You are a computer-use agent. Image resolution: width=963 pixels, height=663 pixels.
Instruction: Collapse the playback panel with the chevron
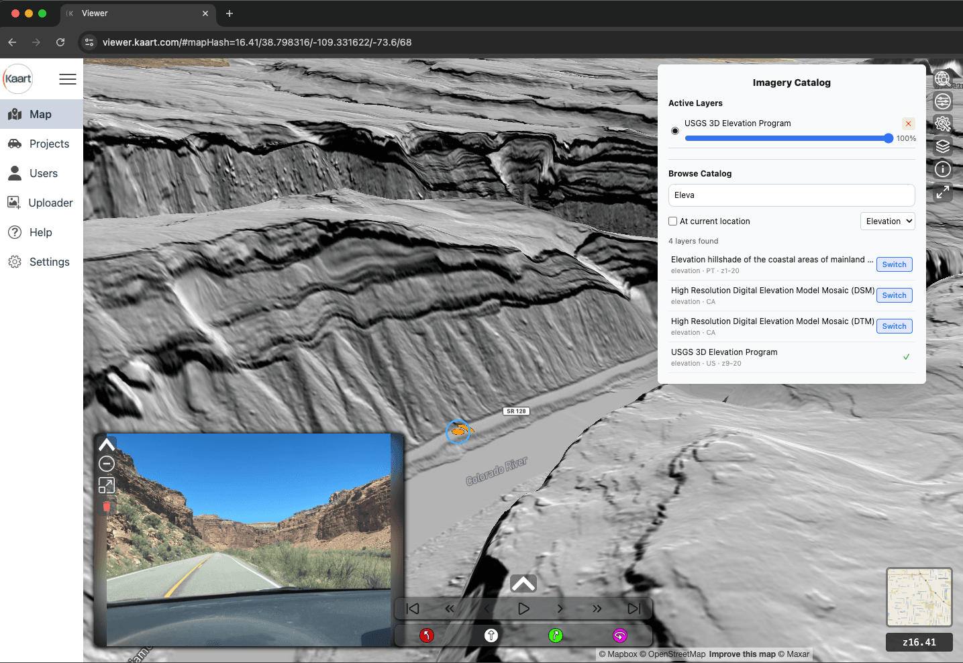coord(523,583)
